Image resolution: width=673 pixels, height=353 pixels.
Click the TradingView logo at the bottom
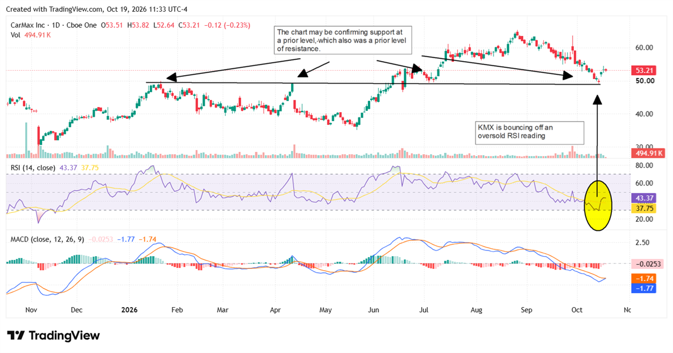pos(54,336)
